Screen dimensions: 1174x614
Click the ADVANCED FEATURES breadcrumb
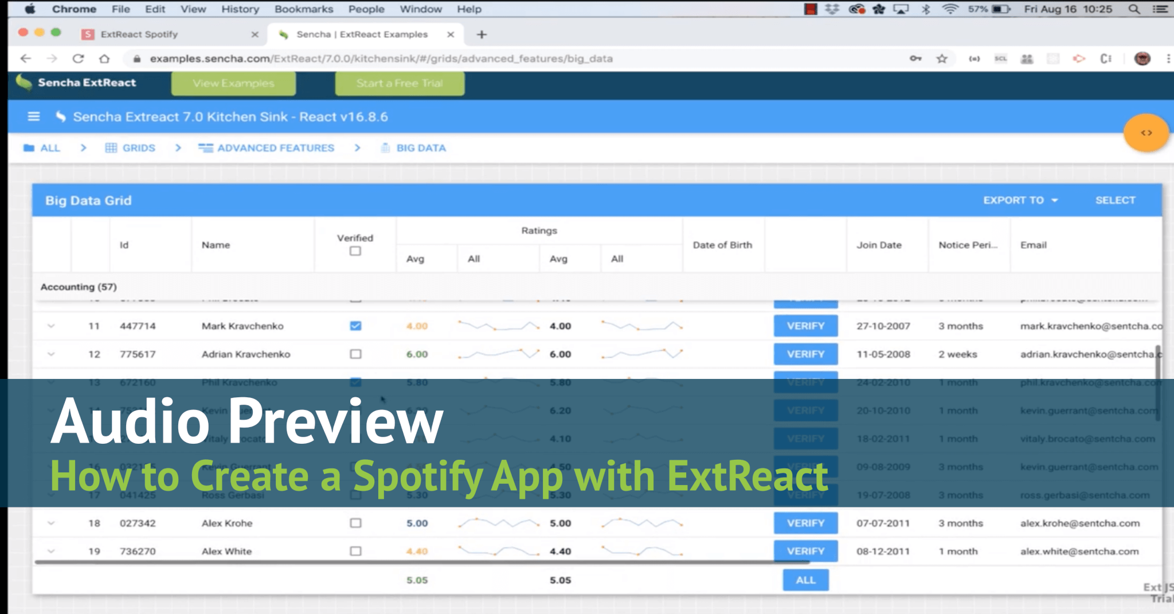point(266,148)
